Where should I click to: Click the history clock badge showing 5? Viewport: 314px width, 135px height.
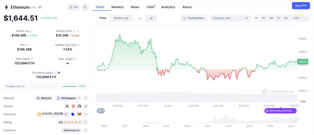(x=101, y=110)
